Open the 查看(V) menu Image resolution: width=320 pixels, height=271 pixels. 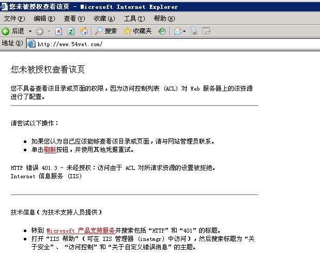click(74, 19)
